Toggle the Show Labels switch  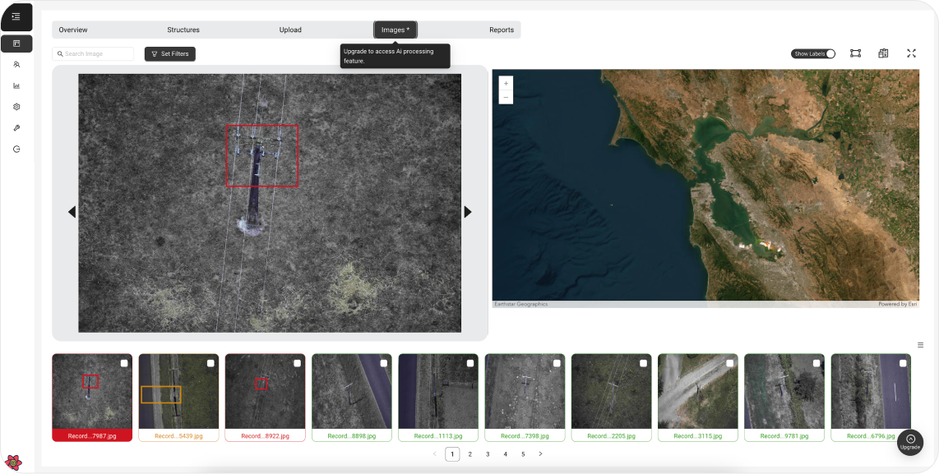point(830,54)
